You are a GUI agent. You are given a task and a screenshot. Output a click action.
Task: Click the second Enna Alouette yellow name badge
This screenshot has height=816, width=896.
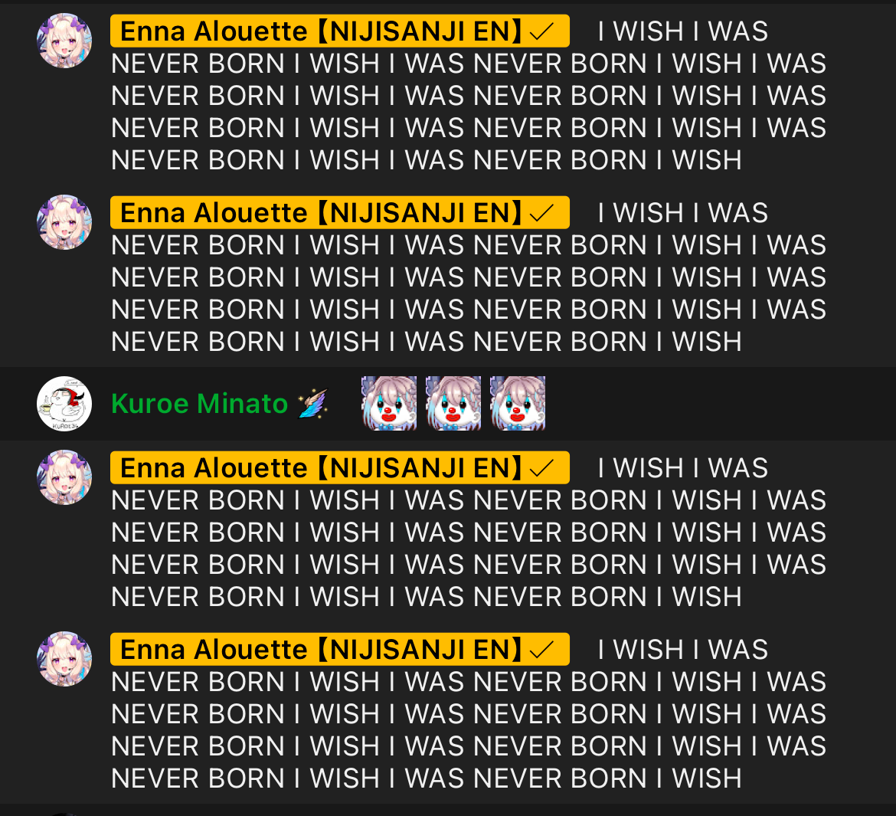pyautogui.click(x=340, y=213)
